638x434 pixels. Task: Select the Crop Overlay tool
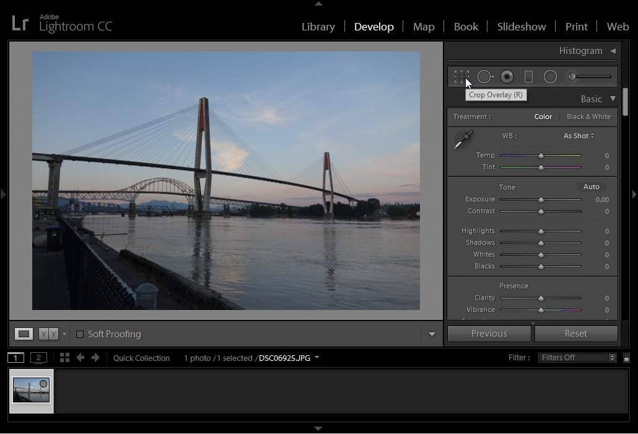coord(461,76)
